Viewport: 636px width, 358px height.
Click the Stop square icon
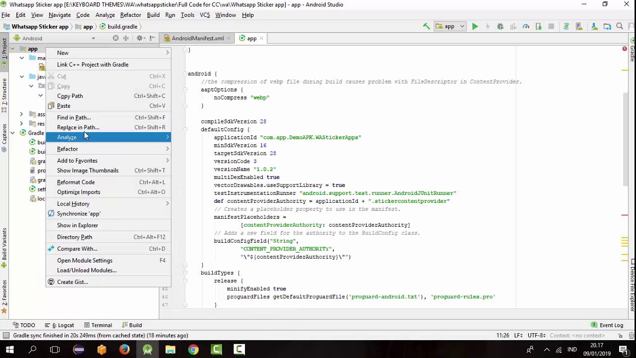pyautogui.click(x=551, y=26)
